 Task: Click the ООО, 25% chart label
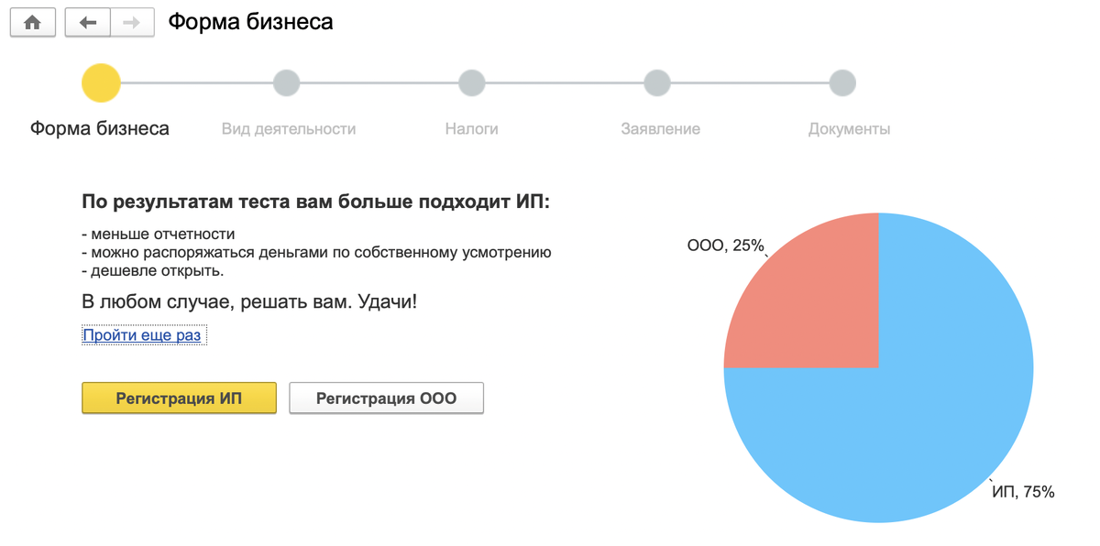(x=725, y=246)
